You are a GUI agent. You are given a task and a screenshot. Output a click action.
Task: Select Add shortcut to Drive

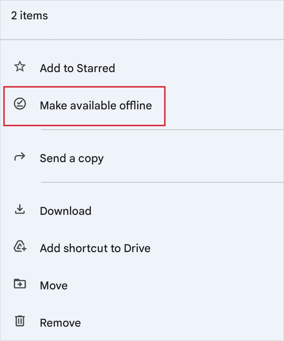(x=95, y=248)
